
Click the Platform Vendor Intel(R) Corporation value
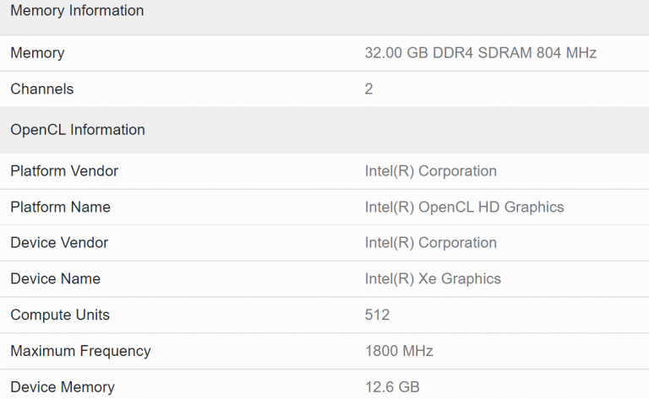click(430, 171)
